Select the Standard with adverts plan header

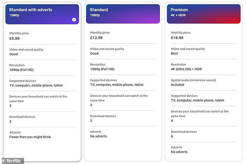(x=42, y=14)
